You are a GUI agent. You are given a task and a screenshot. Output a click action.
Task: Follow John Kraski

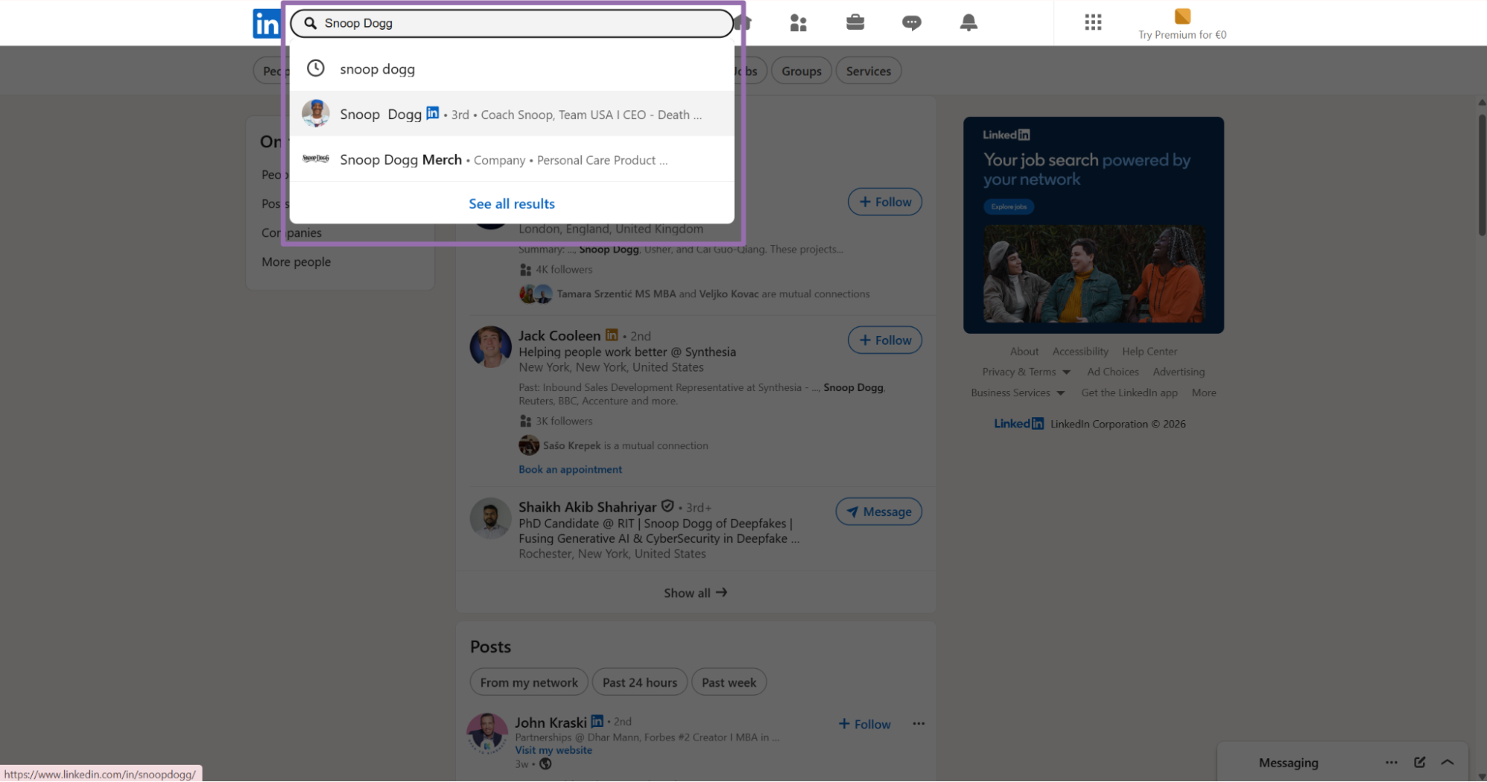click(864, 724)
